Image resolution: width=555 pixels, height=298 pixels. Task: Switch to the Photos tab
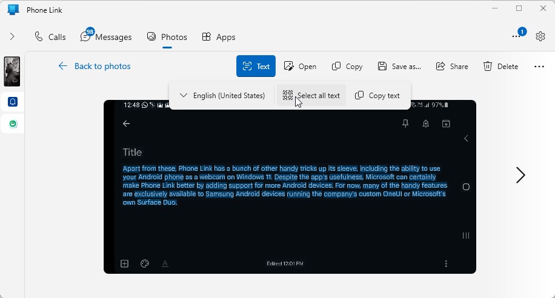click(x=167, y=37)
